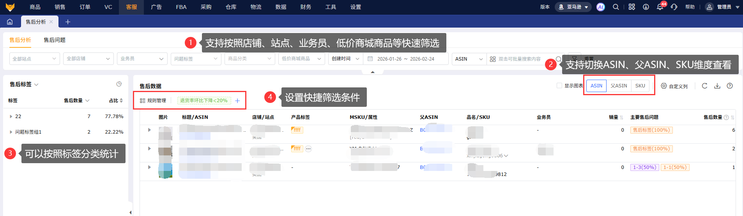Open the 业务员 filter dropdown
Screen dimensions: 743x216
(x=142, y=59)
